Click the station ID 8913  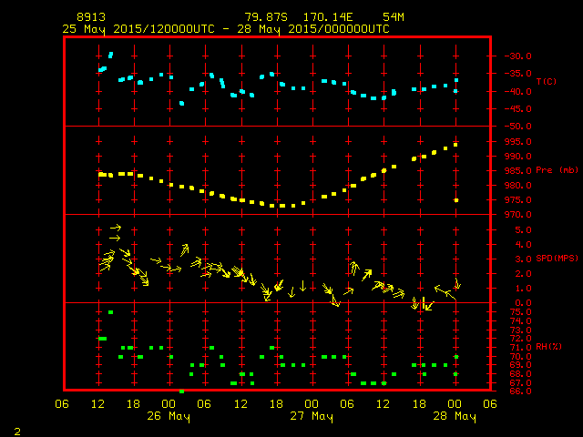coord(91,17)
